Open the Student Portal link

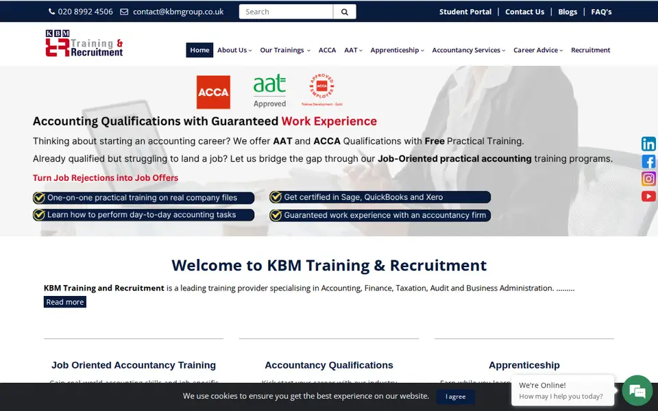click(465, 12)
